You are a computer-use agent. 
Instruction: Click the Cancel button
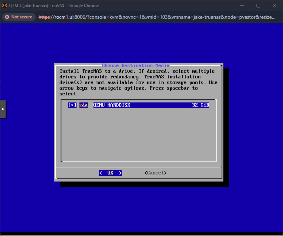(x=155, y=173)
